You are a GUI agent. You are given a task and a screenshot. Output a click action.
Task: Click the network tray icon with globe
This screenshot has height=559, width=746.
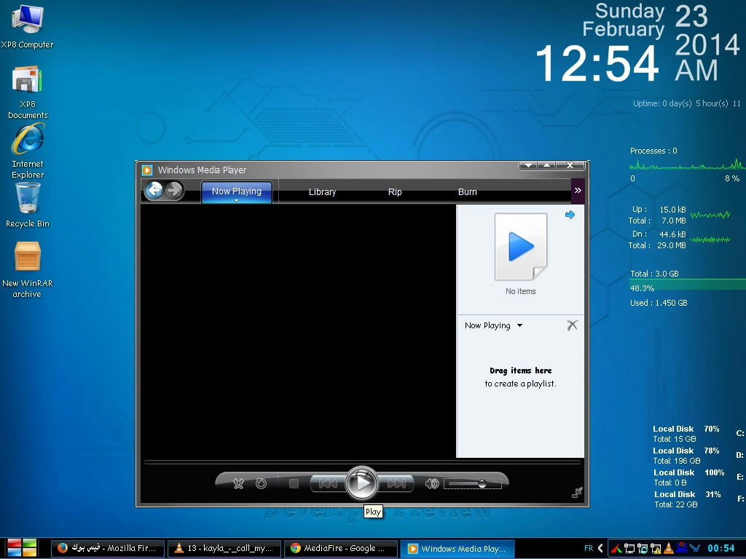[x=643, y=549]
